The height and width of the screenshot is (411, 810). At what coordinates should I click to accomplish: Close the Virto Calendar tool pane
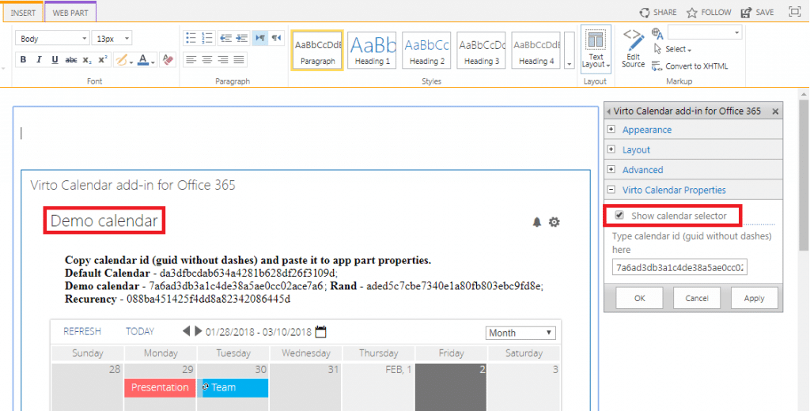(775, 111)
